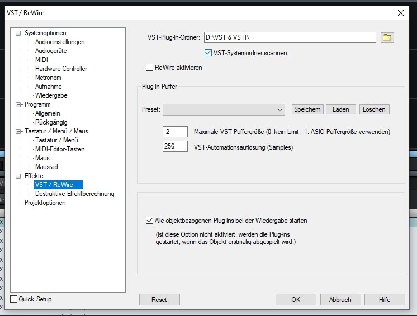Screen dimensions: 417x316
Task: Click the Tastatur / Menü / Maus label
Action: (56, 131)
